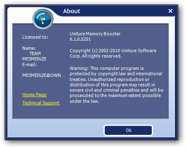Click the About title text
The height and width of the screenshot is (148, 186).
[x=71, y=11]
